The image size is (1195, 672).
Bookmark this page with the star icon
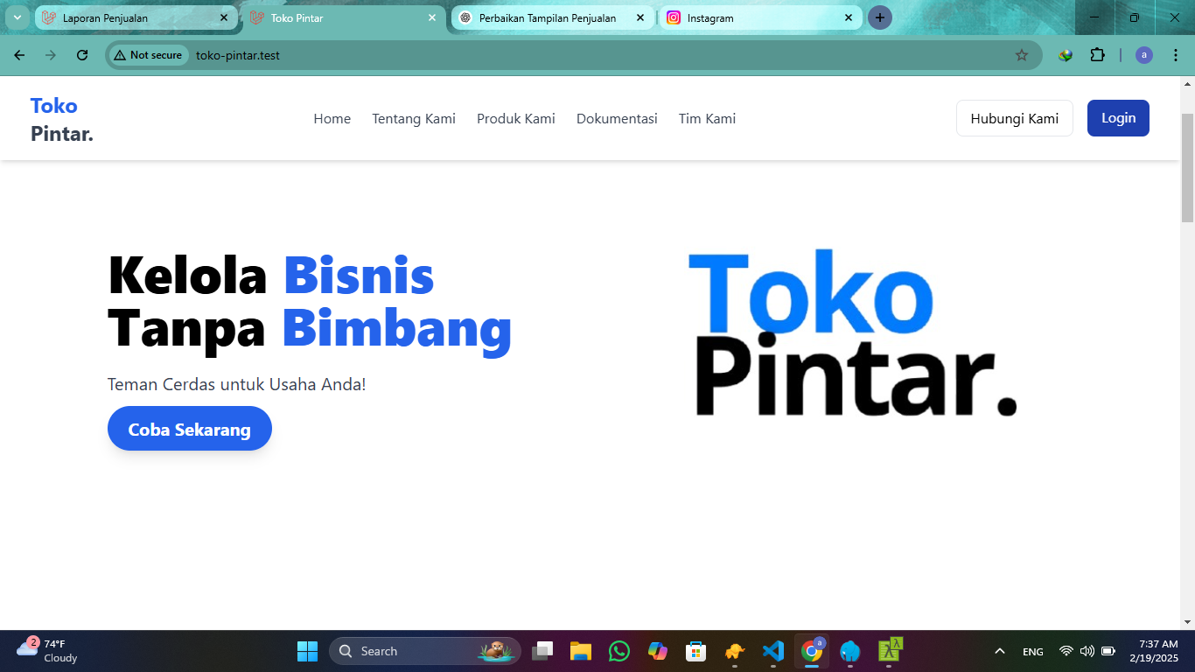tap(1022, 55)
